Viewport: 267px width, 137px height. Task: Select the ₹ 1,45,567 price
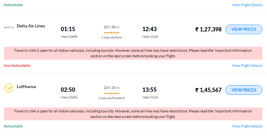208,90
